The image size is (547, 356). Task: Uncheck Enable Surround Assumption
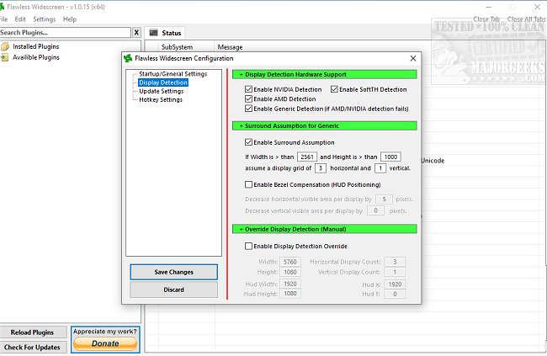pos(248,142)
